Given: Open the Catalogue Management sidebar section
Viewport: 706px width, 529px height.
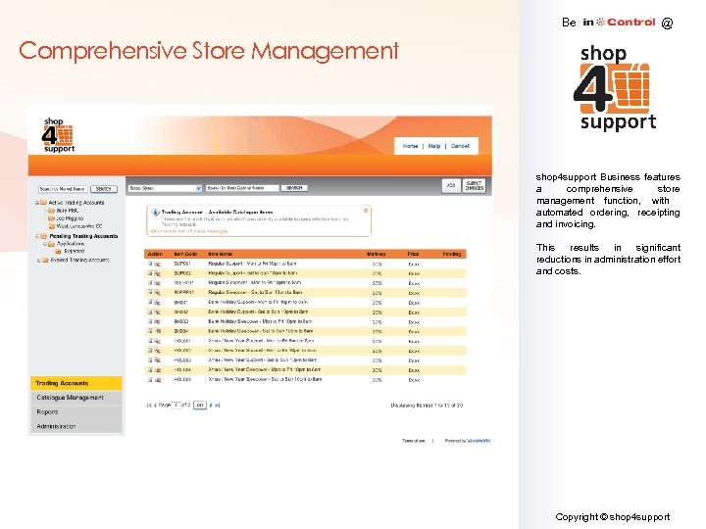Looking at the screenshot, I should (76, 398).
